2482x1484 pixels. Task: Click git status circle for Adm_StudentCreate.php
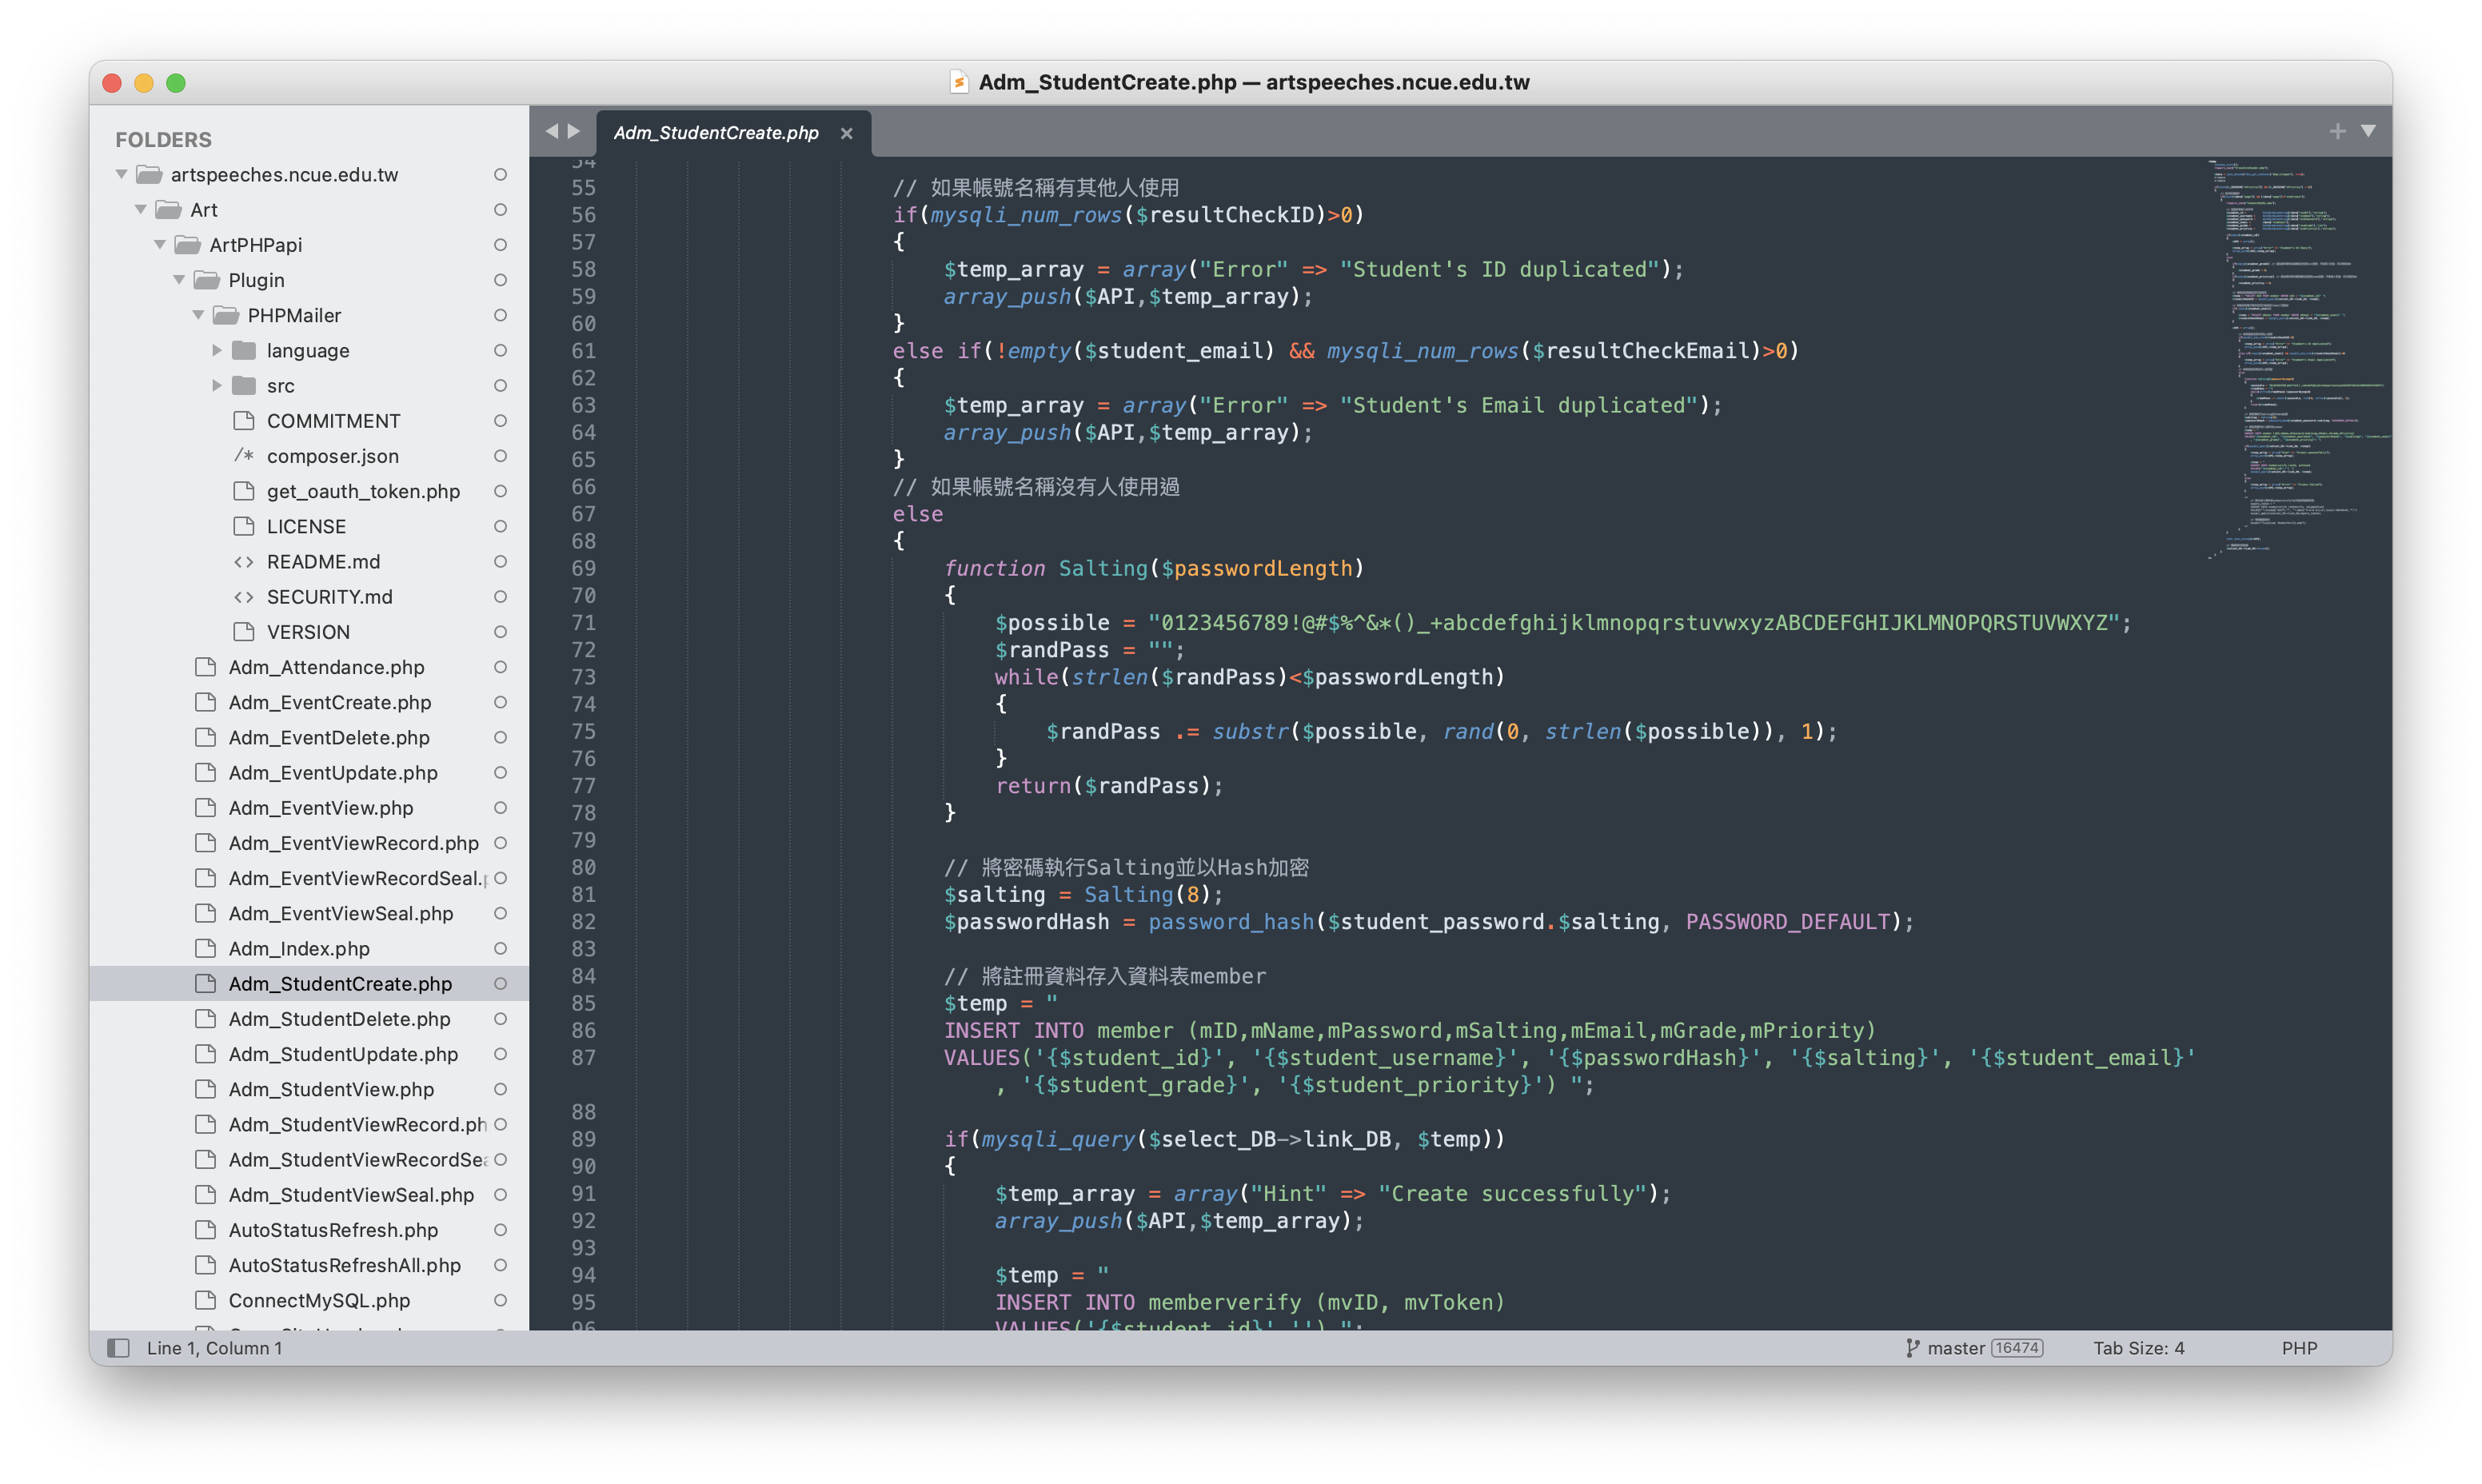(x=500, y=983)
